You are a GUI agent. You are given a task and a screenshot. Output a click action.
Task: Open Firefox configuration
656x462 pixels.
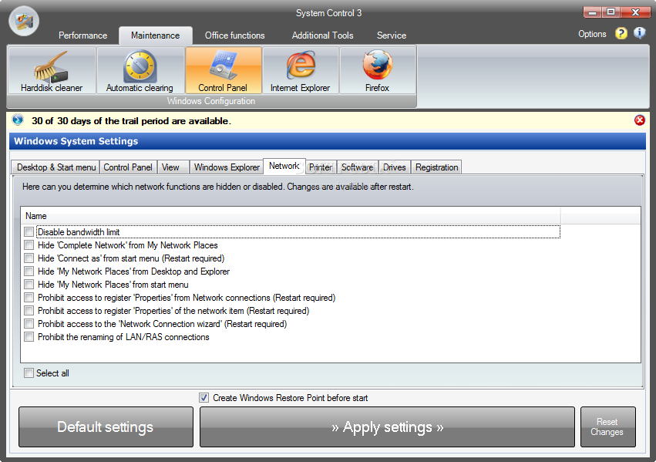click(378, 70)
